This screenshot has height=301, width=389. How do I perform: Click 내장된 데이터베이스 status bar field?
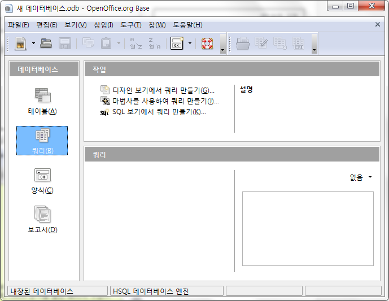pyautogui.click(x=58, y=291)
